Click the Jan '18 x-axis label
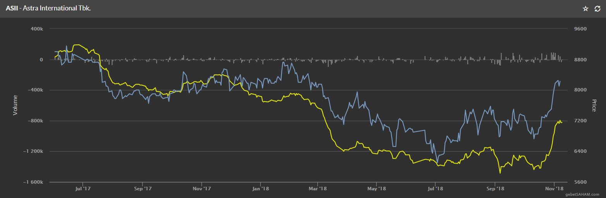This screenshot has width=606, height=198. pos(261,189)
